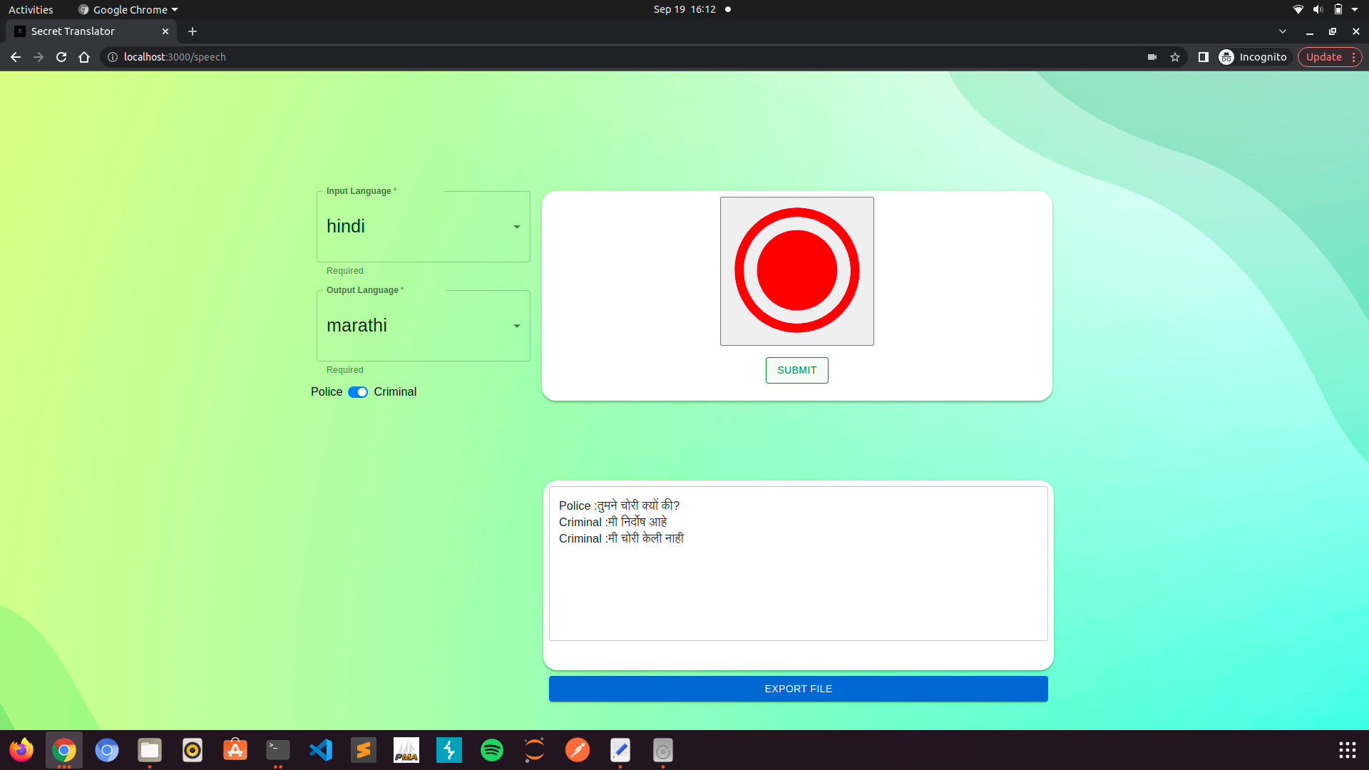Click the EXPORT FILE button
The height and width of the screenshot is (770, 1369).
[798, 689]
